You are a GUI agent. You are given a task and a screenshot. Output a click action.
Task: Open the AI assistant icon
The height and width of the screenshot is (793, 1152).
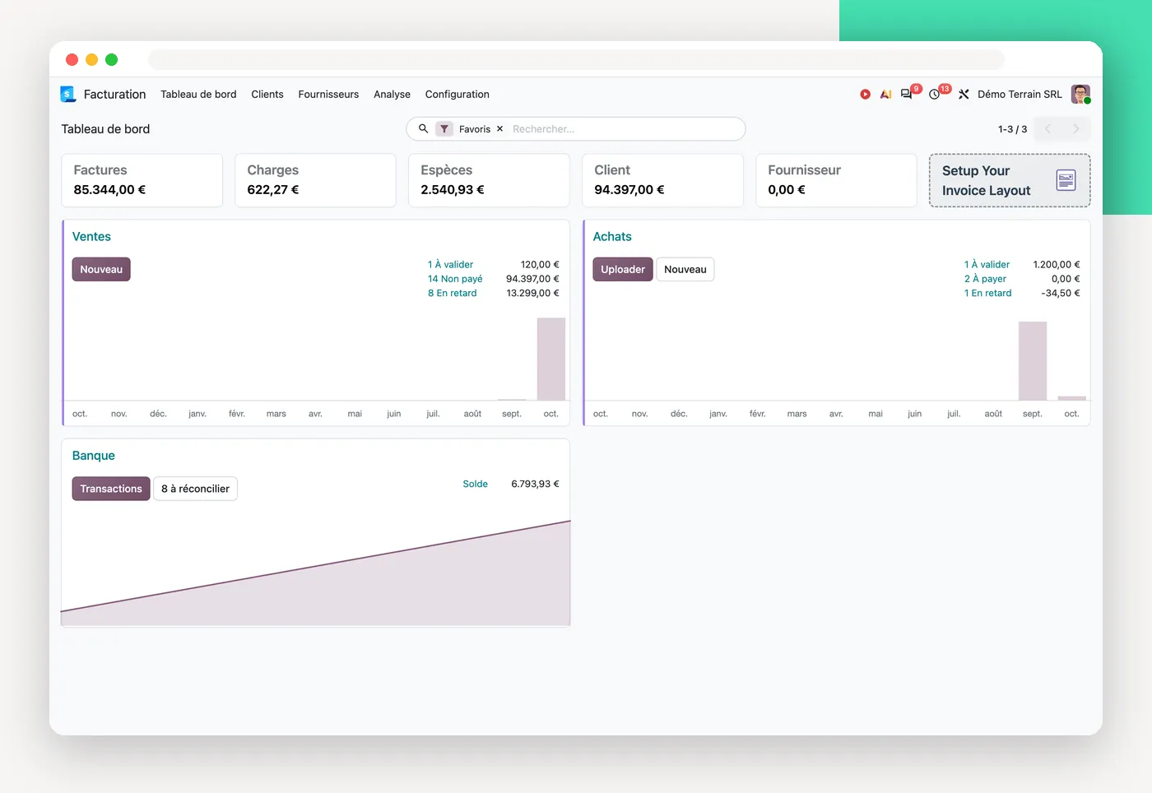(x=885, y=95)
